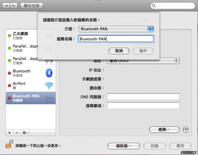The height and width of the screenshot is (155, 198).
Task: Click the 顯示全部 (Show All) button
Action: coord(32,6)
